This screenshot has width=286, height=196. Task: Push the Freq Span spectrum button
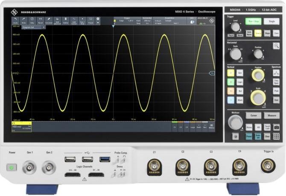tap(276, 82)
